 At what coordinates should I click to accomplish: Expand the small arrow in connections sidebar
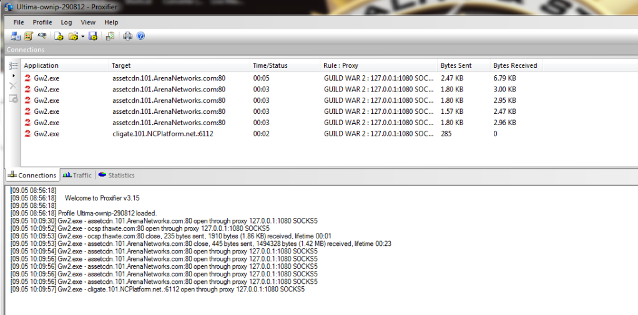14,76
